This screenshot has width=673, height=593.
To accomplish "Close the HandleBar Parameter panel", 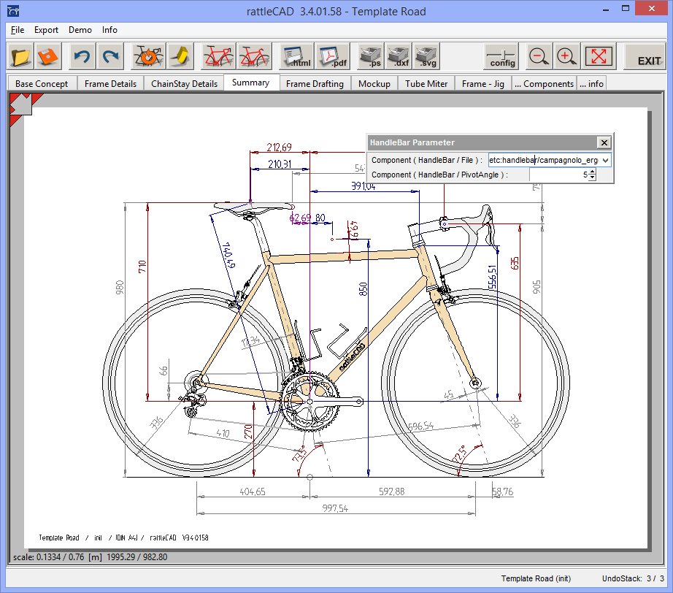I will [604, 142].
